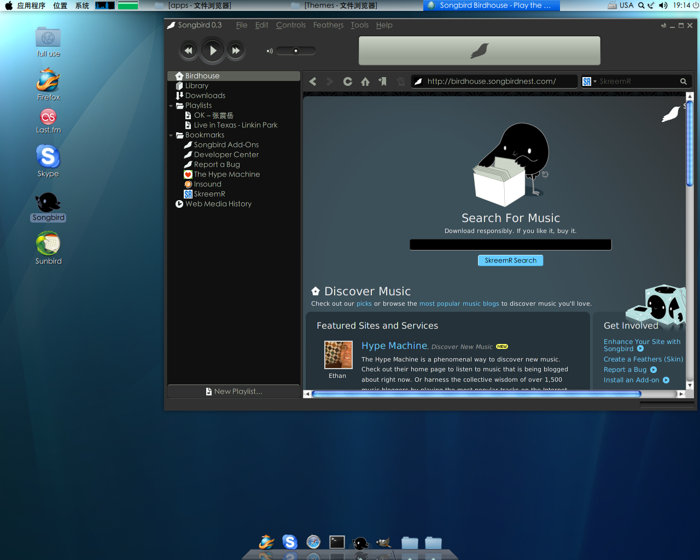Open the Help menu
Image resolution: width=700 pixels, height=560 pixels.
(x=384, y=25)
